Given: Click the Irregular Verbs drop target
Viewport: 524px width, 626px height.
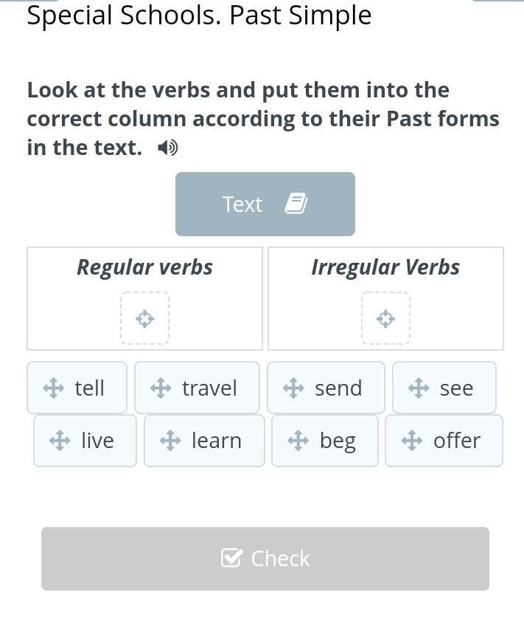Looking at the screenshot, I should tap(385, 318).
